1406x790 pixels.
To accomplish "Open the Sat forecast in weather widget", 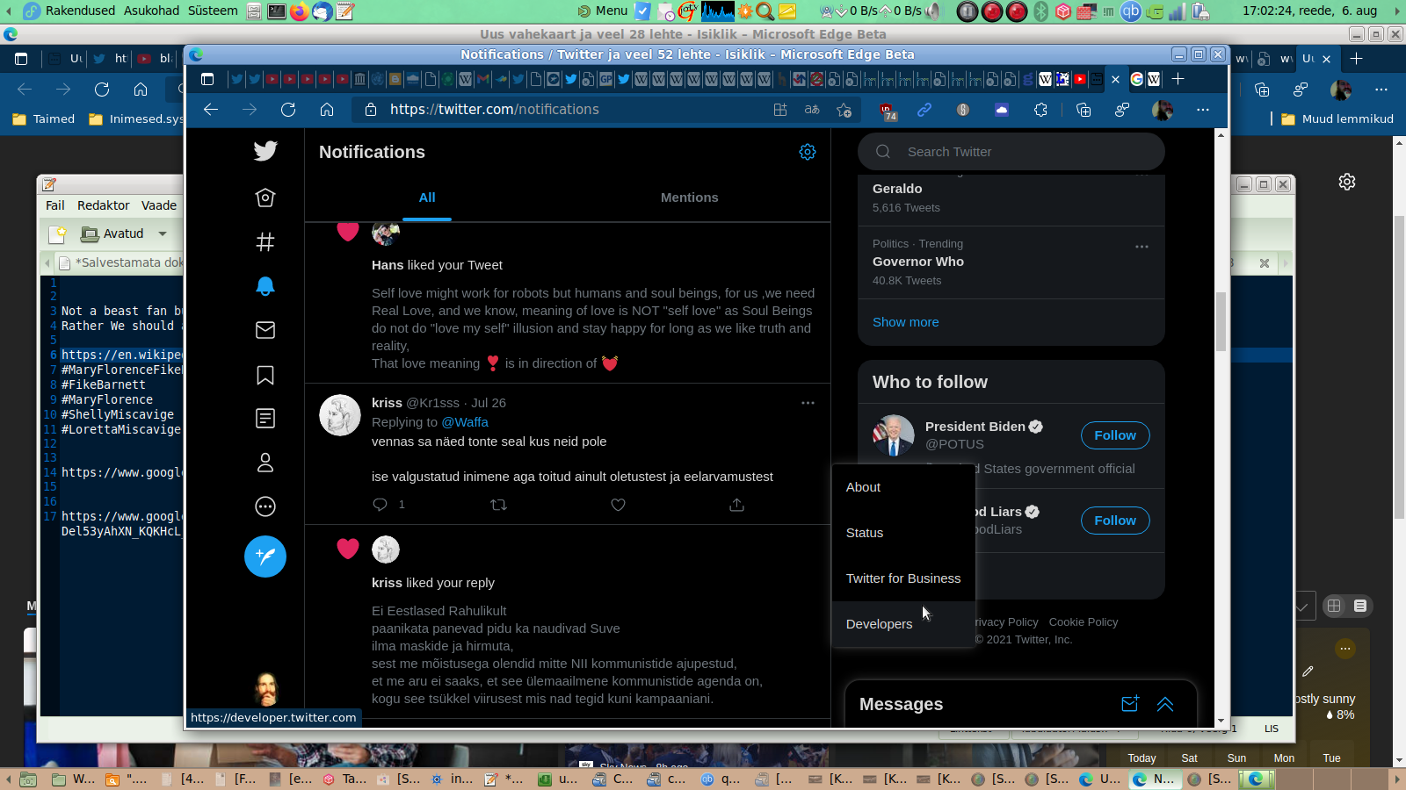I will tap(1190, 758).
